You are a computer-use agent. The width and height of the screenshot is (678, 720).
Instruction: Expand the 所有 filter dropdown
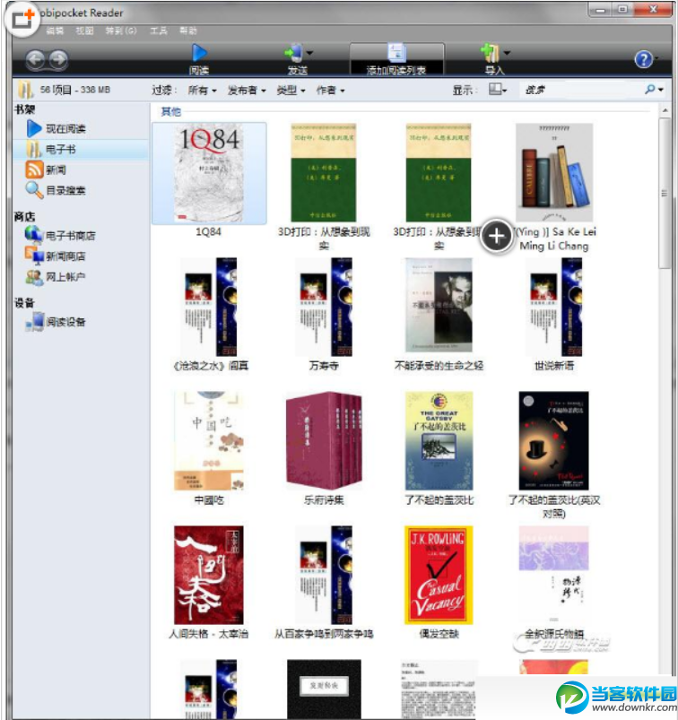coord(202,91)
